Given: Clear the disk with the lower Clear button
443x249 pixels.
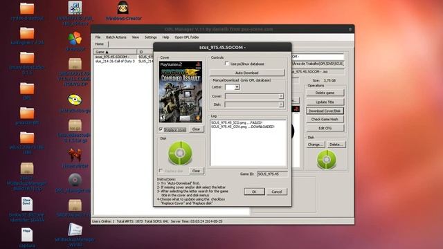Looking at the screenshot, I should point(196,171).
